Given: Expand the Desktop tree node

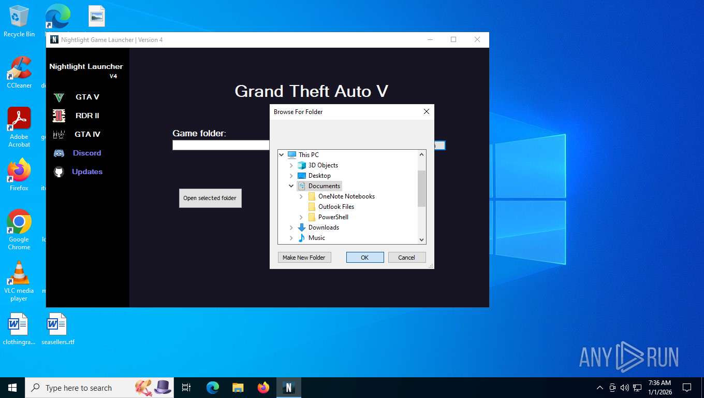Looking at the screenshot, I should point(291,176).
